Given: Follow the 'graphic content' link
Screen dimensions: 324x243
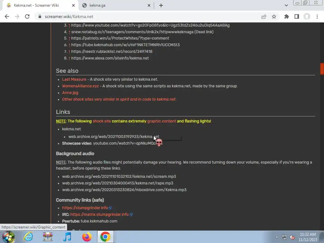Looking at the screenshot, I should tap(162, 121).
